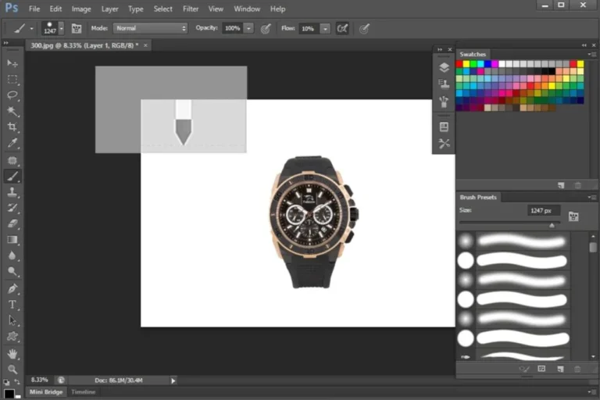Pick the red swatch in first row
The height and width of the screenshot is (400, 600).
coord(459,64)
